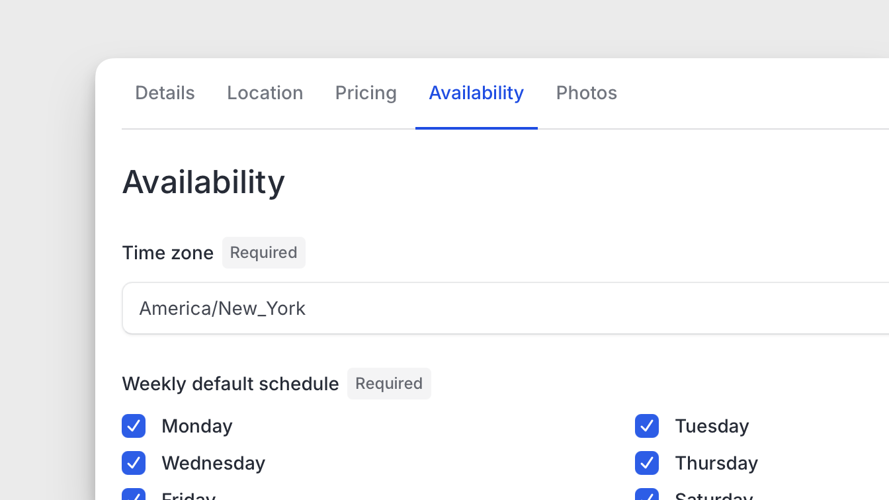Click the Time zone field label
889x500 pixels.
168,253
